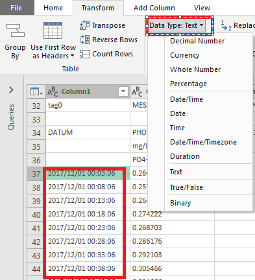Click the Replace Values icon
The width and height of the screenshot is (255, 280).
pyautogui.click(x=226, y=25)
